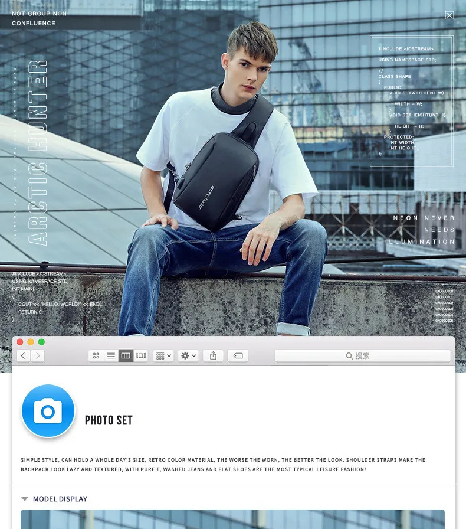The width and height of the screenshot is (466, 529).
Task: Open the gear action menu
Action: [x=189, y=355]
